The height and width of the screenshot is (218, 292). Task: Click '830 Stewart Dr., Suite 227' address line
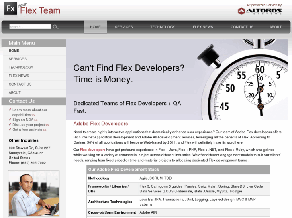tap(29, 148)
